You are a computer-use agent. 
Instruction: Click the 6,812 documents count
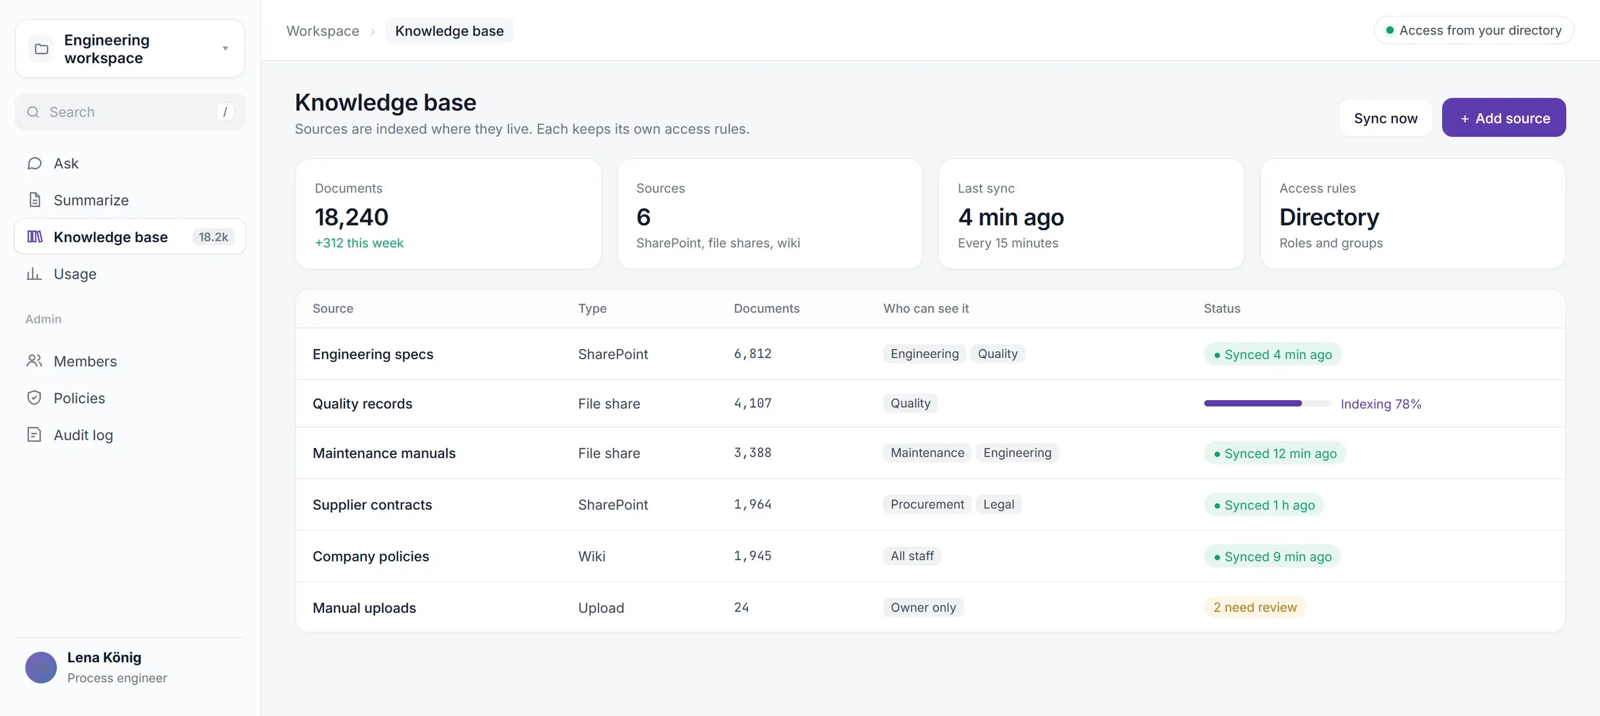pyautogui.click(x=752, y=354)
